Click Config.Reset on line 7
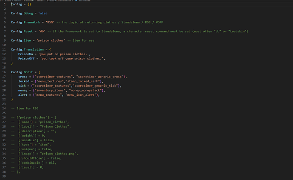Screen dimensions: 293x180 [22, 31]
